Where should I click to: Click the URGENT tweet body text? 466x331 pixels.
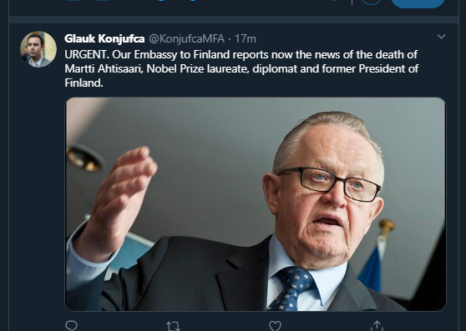[241, 68]
